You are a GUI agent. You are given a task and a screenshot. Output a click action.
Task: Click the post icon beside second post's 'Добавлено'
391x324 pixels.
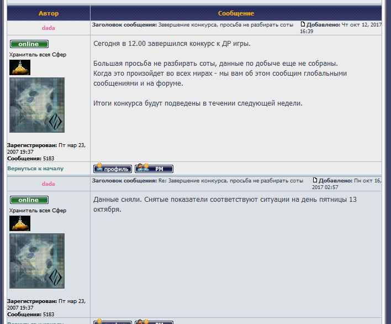pyautogui.click(x=315, y=180)
